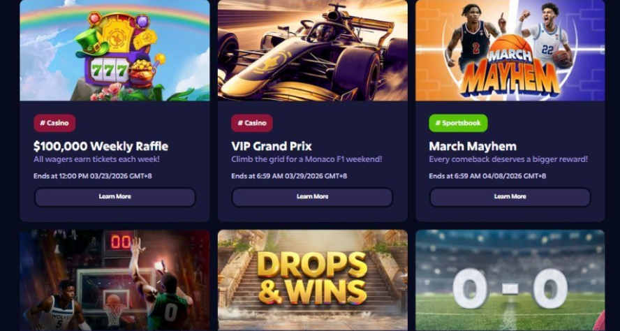This screenshot has width=620, height=331.
Task: Open the $100,000 Weekly Raffle Learn More button
Action: (x=115, y=197)
